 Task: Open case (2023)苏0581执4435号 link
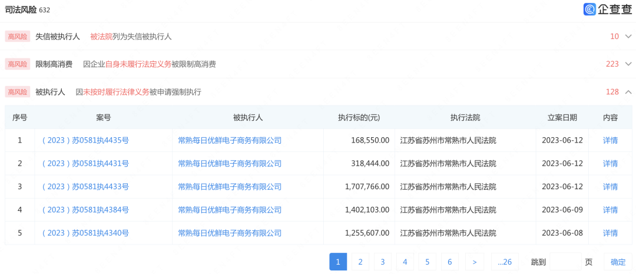(85, 140)
